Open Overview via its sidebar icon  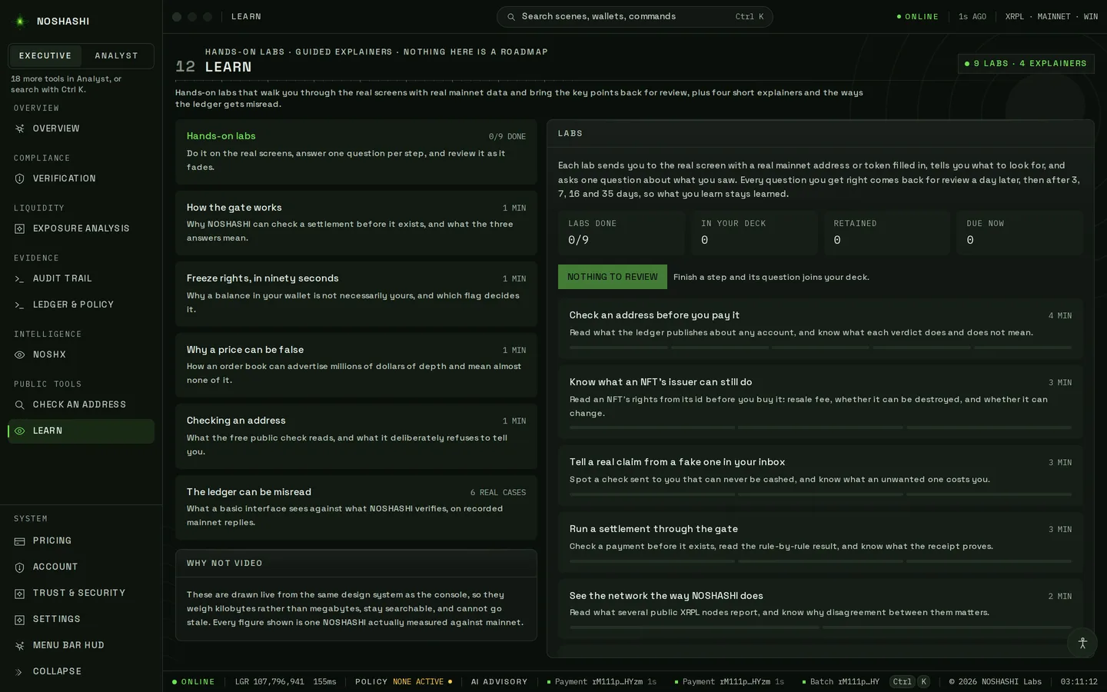[x=20, y=128]
